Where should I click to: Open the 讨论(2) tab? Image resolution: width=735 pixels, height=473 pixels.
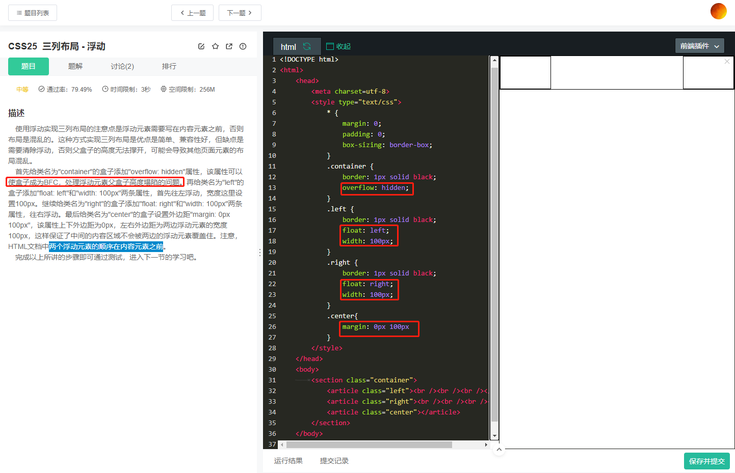(x=122, y=66)
